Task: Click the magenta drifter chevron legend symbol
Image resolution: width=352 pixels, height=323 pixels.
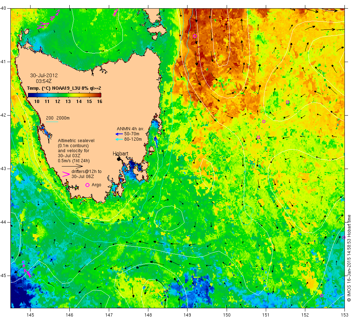Action: tap(66, 174)
